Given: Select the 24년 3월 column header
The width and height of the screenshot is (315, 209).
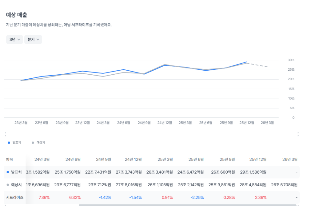Looking at the screenshot, I should click(x=42, y=160).
